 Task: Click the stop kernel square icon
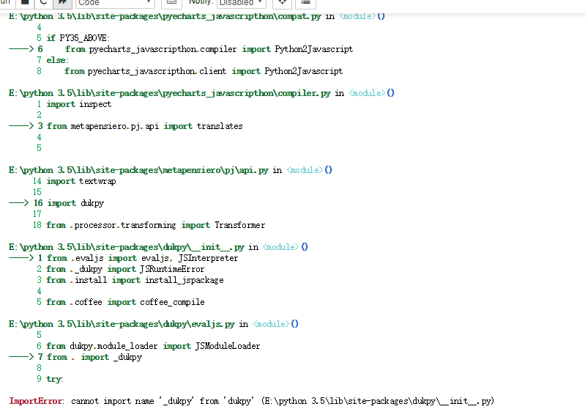coord(25,2)
